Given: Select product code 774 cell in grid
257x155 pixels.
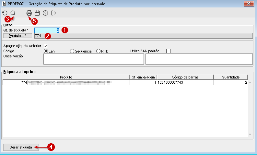Looking at the screenshot, I should tap(15, 82).
